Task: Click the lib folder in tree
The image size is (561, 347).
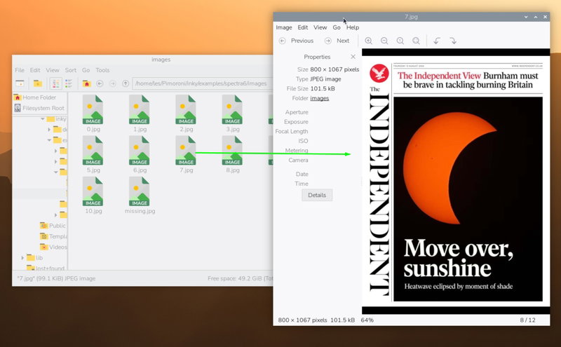Action: pos(35,257)
